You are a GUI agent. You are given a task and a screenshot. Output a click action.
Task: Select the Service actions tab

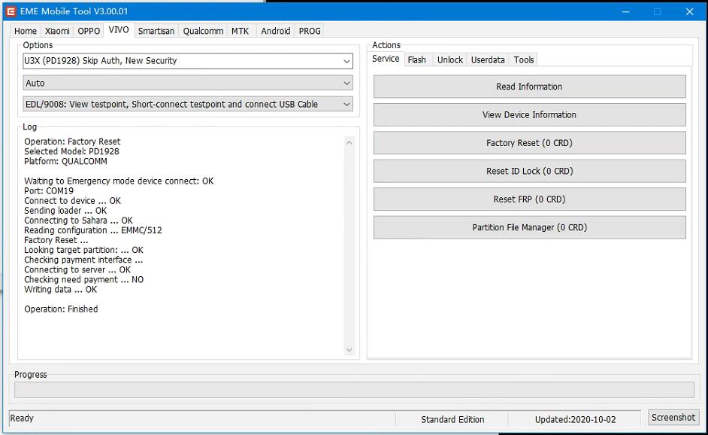point(386,59)
